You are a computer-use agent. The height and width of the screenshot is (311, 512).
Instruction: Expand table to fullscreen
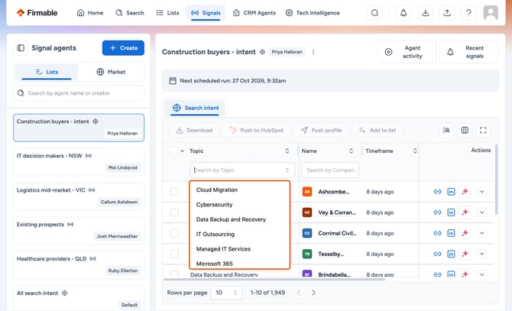[x=483, y=130]
